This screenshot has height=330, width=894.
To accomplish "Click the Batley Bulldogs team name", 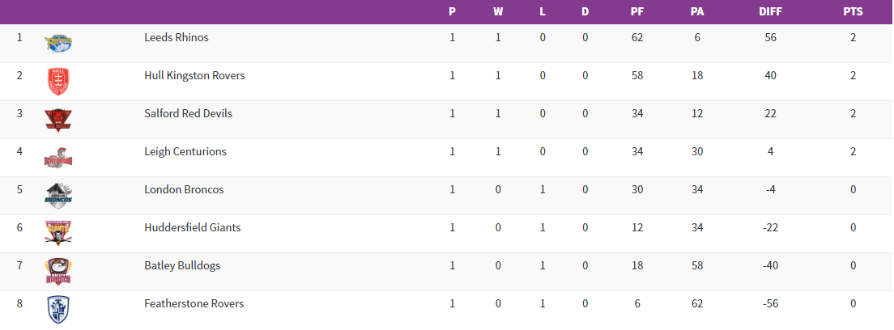I will [182, 265].
